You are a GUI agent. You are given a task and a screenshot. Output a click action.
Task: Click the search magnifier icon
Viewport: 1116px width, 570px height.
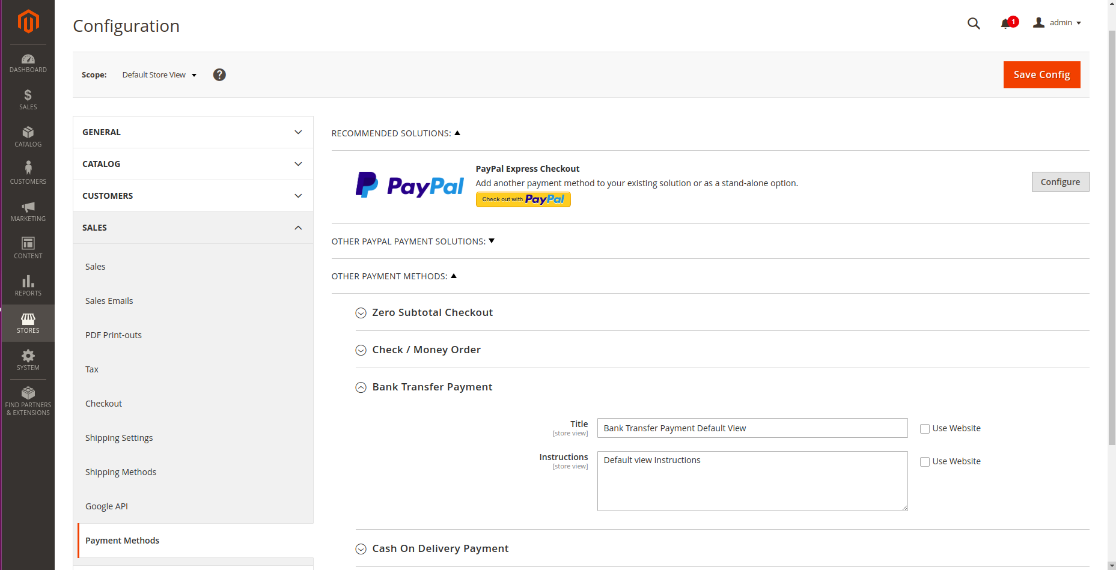tap(974, 23)
